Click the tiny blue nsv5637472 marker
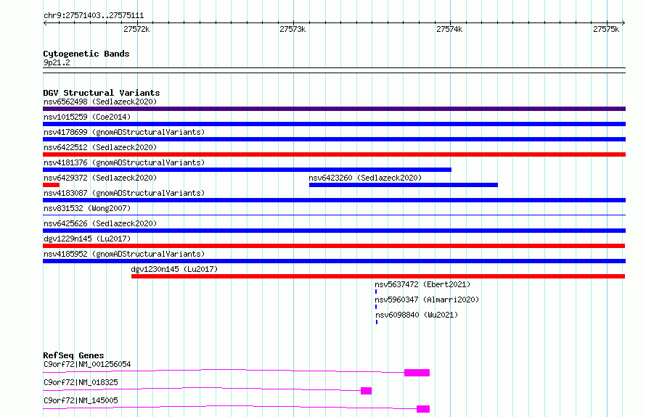Screen dimensions: 646x417 pyautogui.click(x=376, y=292)
